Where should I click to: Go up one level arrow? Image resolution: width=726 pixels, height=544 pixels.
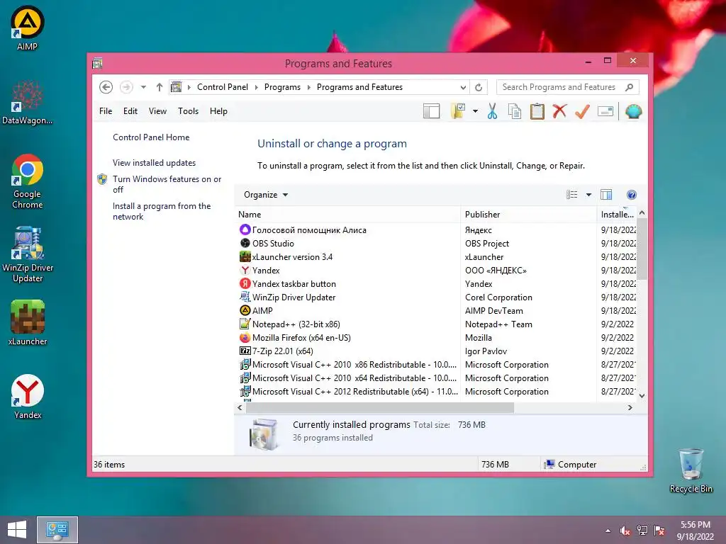(160, 87)
